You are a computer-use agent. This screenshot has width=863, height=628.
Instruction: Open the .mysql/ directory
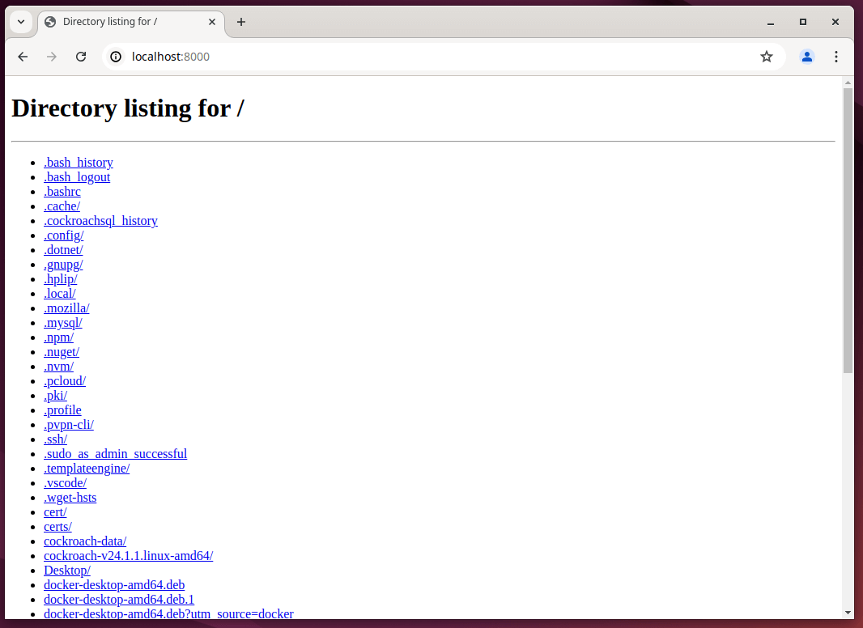click(x=63, y=323)
